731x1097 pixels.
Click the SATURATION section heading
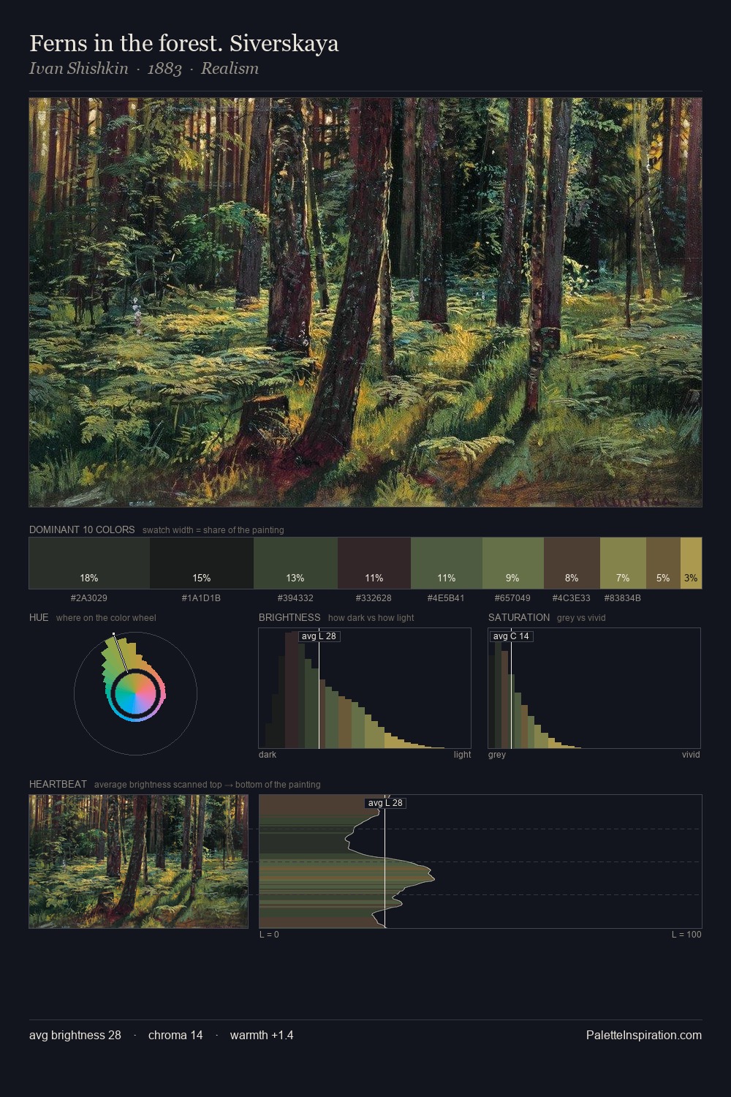pyautogui.click(x=519, y=617)
